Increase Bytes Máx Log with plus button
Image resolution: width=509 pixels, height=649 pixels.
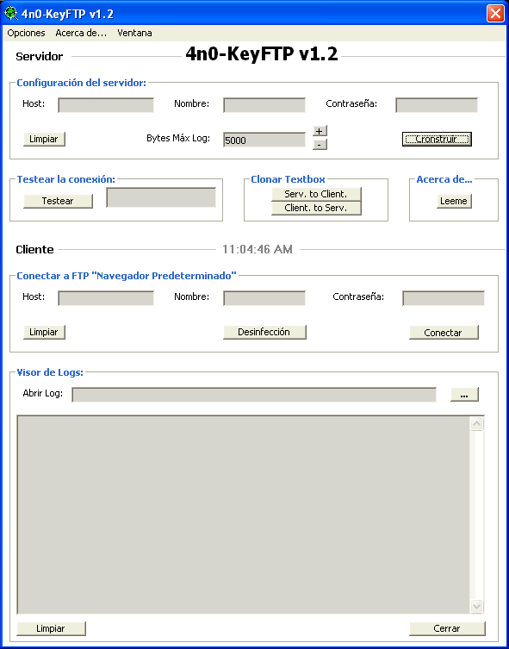pyautogui.click(x=320, y=131)
